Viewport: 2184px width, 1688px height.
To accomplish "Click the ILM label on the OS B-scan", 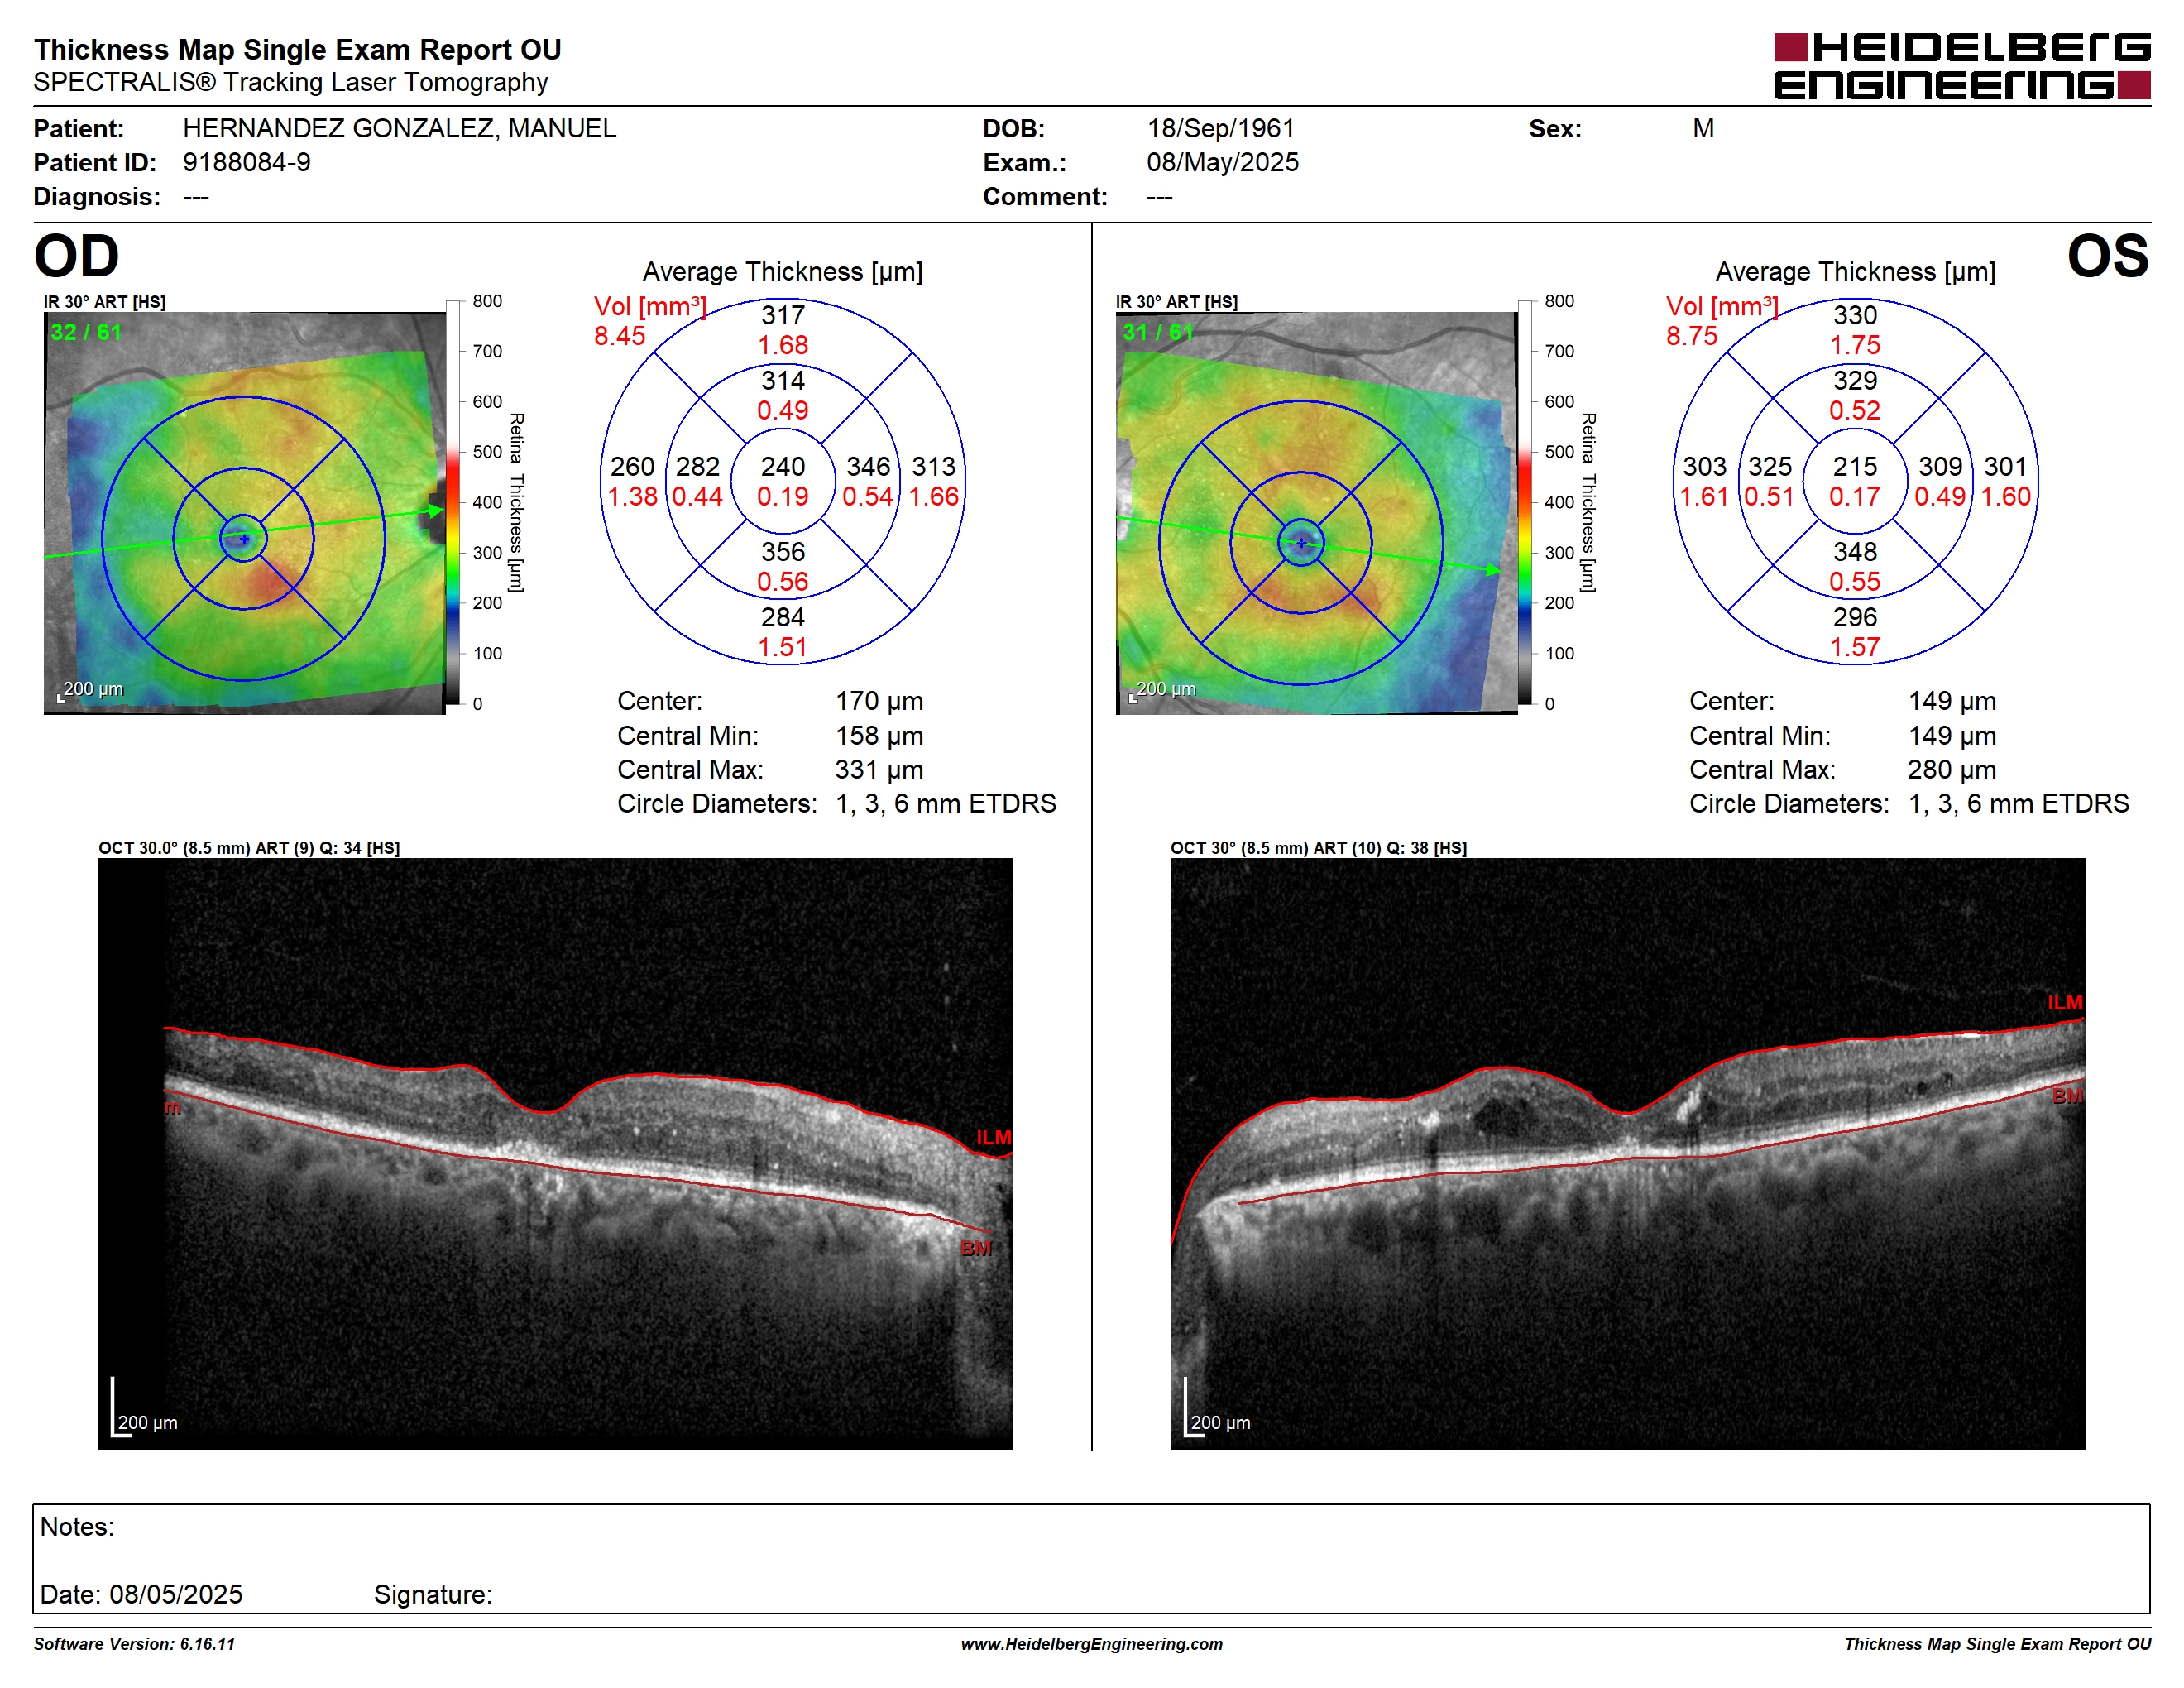I will point(2065,1003).
